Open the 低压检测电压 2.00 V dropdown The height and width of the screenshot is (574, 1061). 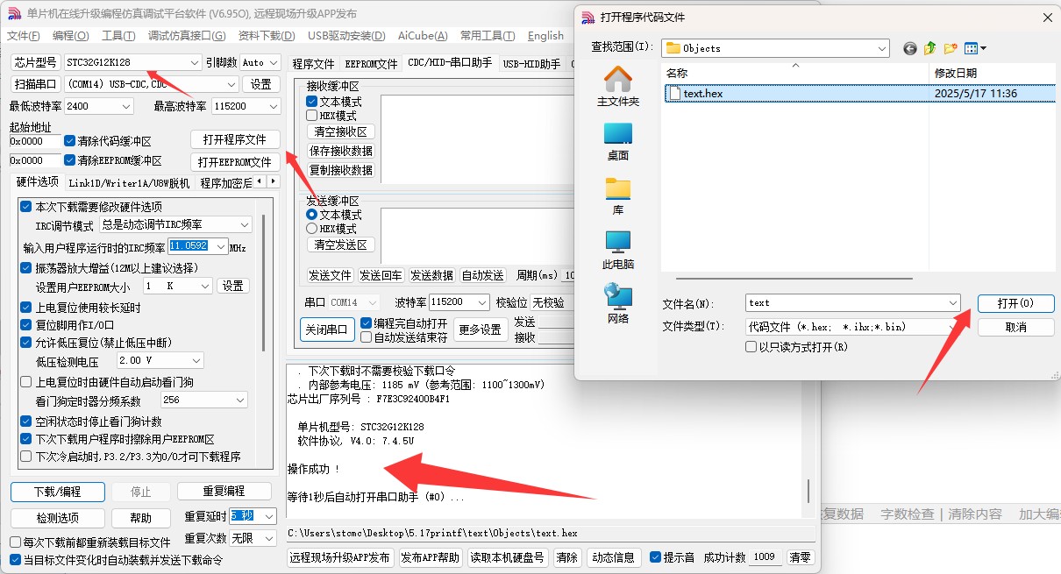pyautogui.click(x=160, y=360)
